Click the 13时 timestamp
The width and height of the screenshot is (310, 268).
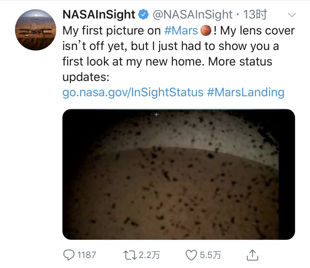click(x=255, y=14)
